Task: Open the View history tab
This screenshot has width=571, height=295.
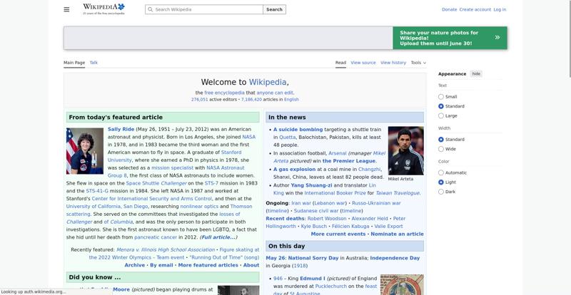Action: pos(393,63)
